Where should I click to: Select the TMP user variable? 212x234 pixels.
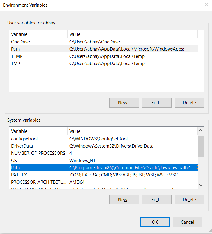pyautogui.click(x=104, y=64)
